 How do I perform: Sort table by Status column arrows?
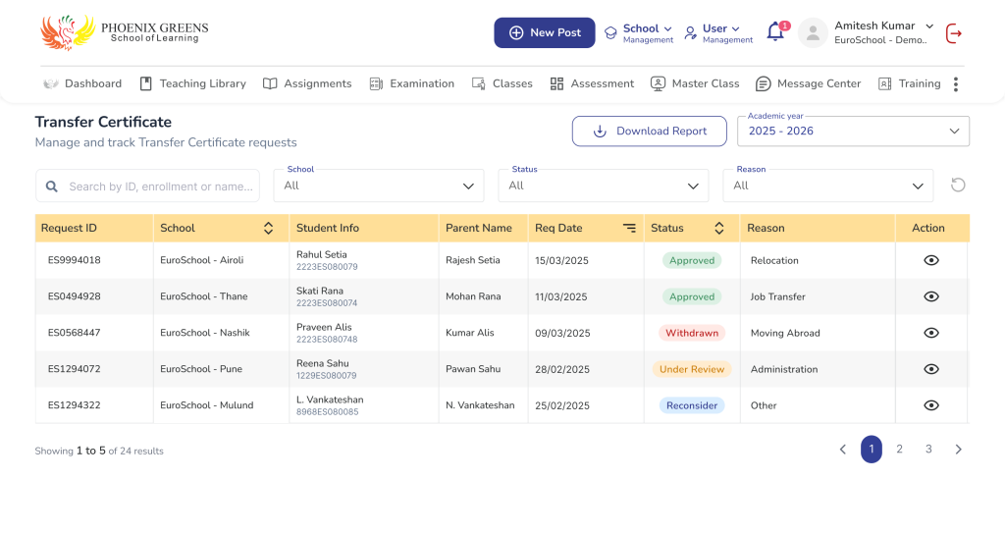pyautogui.click(x=718, y=228)
